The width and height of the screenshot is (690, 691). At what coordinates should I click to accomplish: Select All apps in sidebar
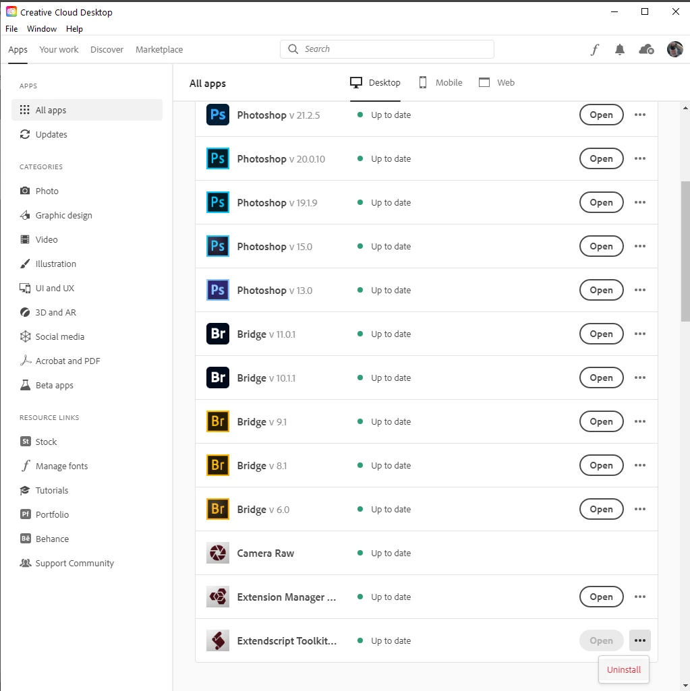(87, 110)
